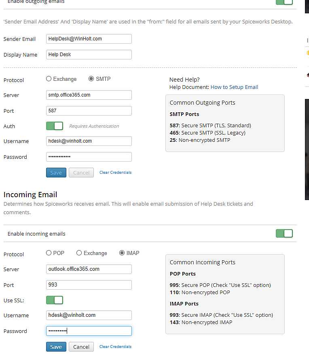309x354 pixels.
Task: Turn off the Auth requires authentication toggle
Action: click(54, 126)
